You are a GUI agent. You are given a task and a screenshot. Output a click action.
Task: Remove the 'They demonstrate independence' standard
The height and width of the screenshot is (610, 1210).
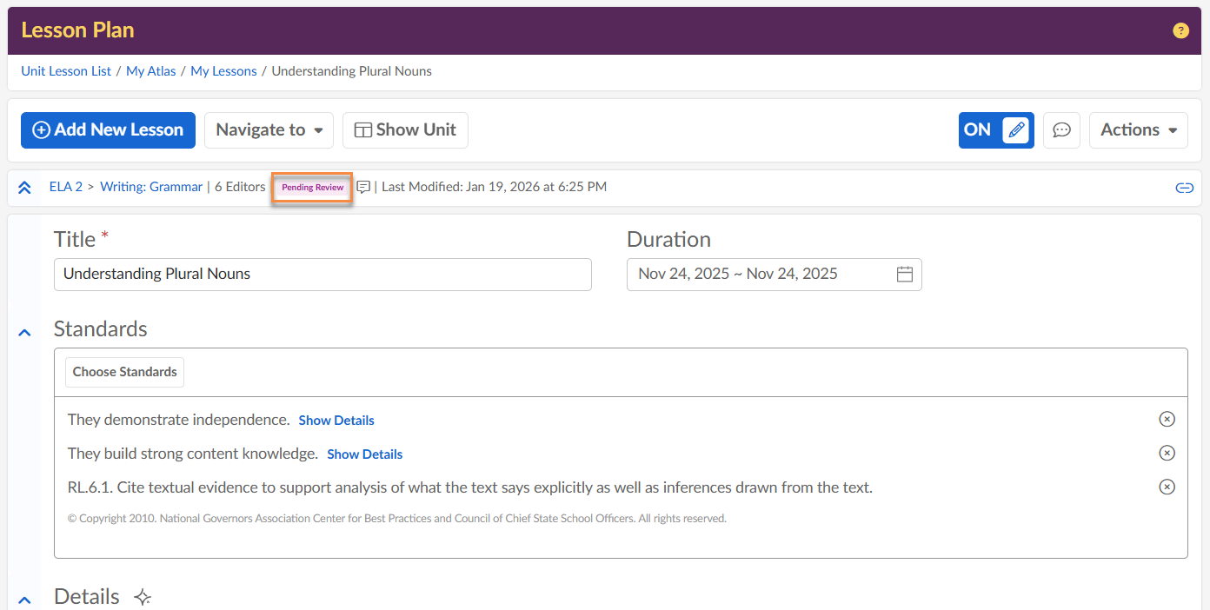click(1167, 420)
